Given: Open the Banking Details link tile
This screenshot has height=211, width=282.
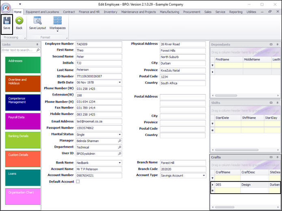Looking at the screenshot, I should [x=23, y=140].
